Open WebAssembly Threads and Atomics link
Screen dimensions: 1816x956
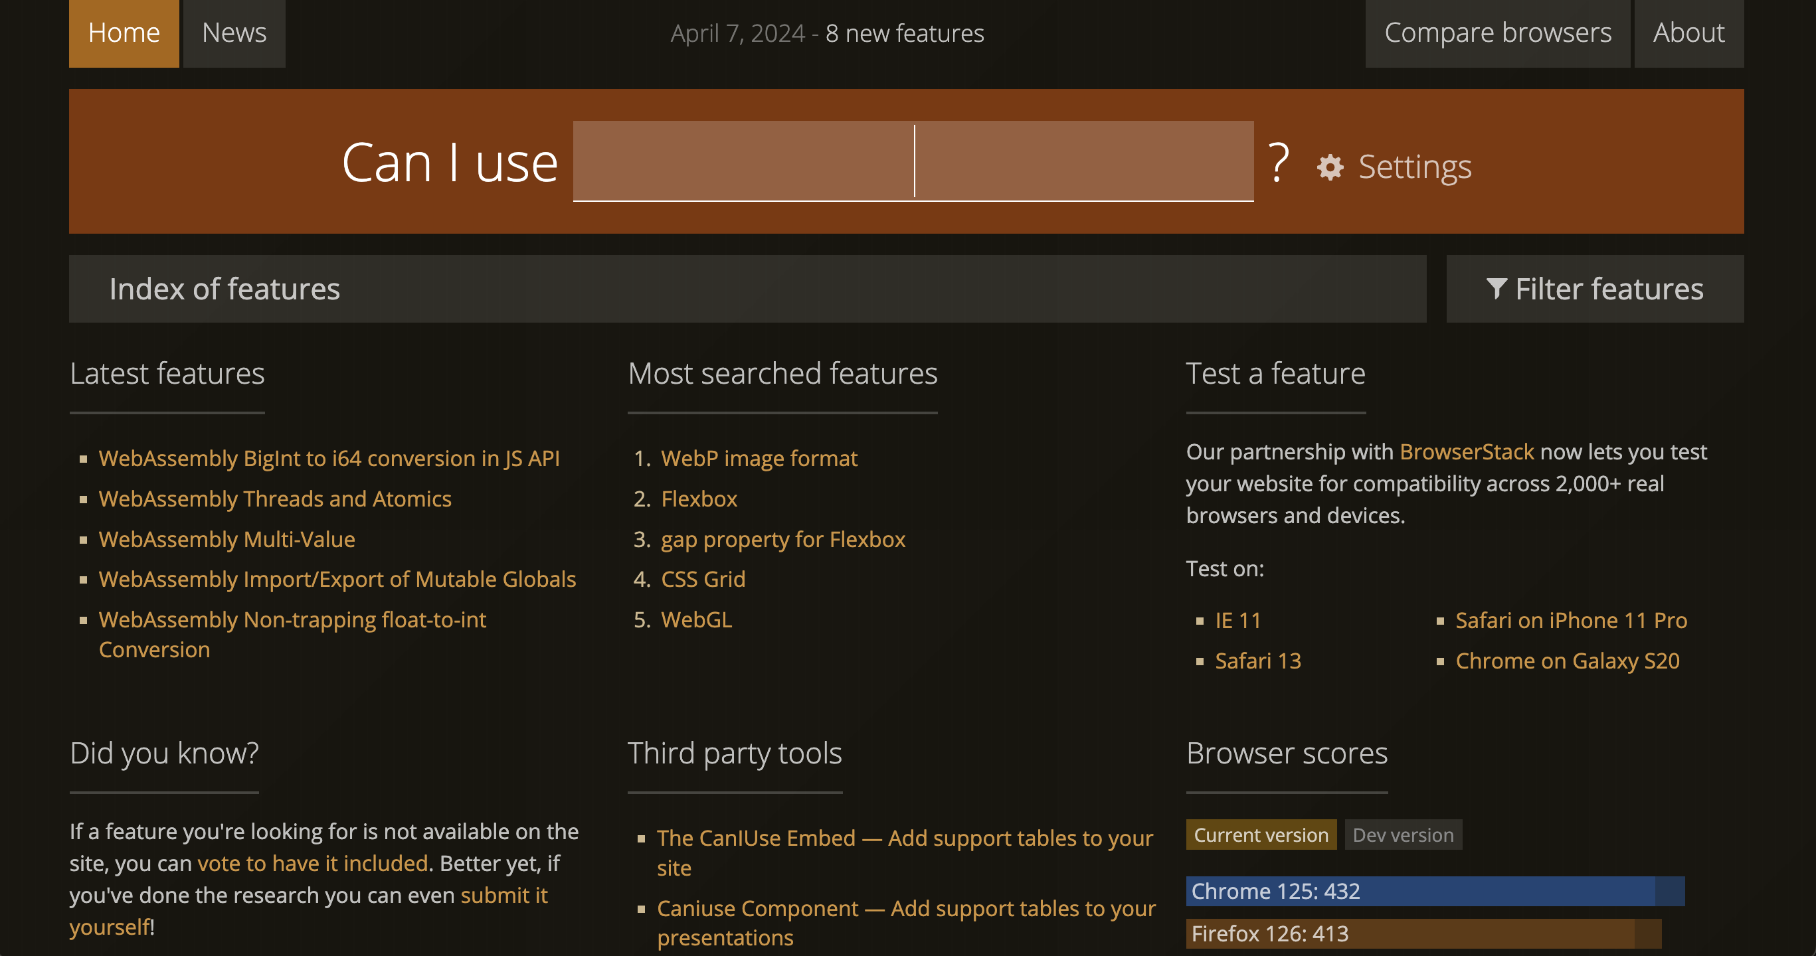275,499
